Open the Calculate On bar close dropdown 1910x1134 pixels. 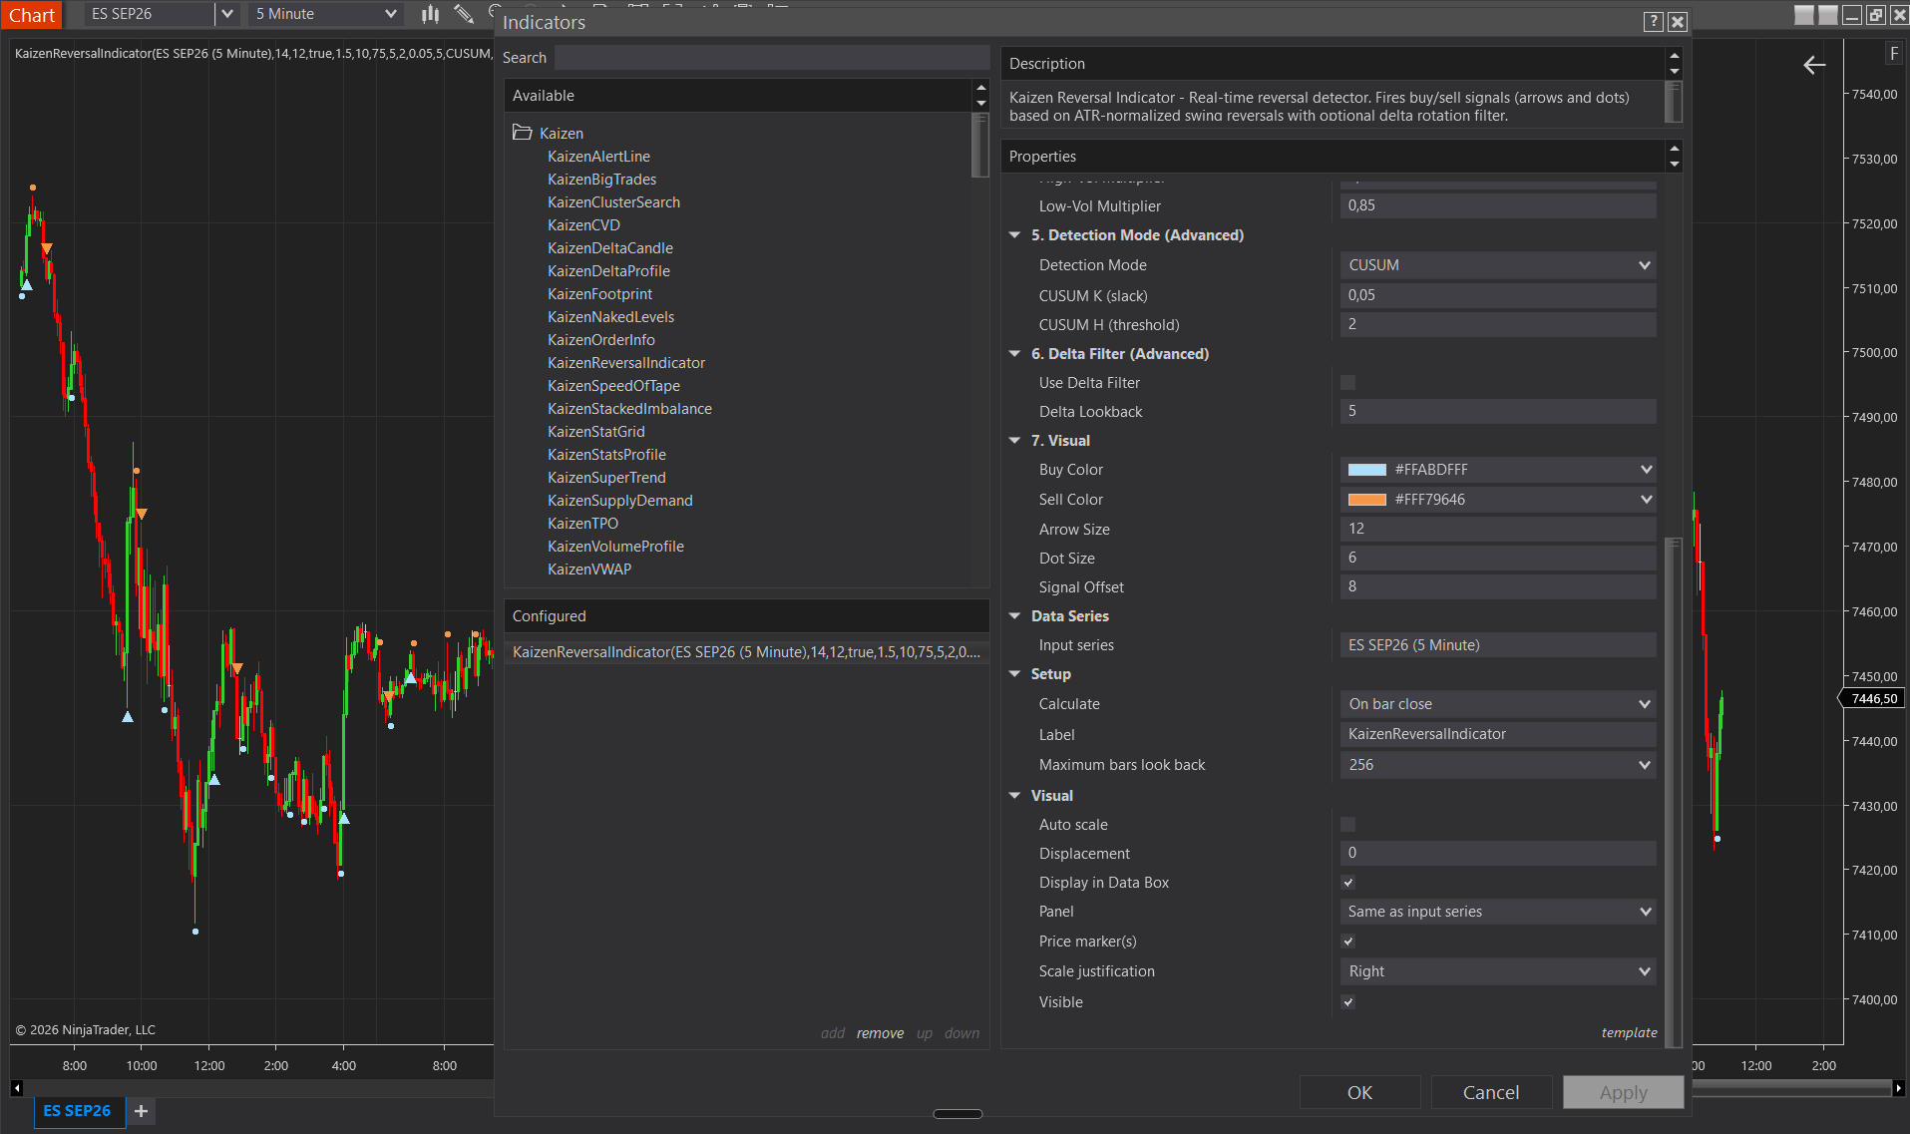pyautogui.click(x=1498, y=704)
